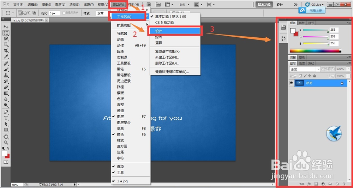
Task: Switch to the 通道 tab
Action: [x=302, y=64]
